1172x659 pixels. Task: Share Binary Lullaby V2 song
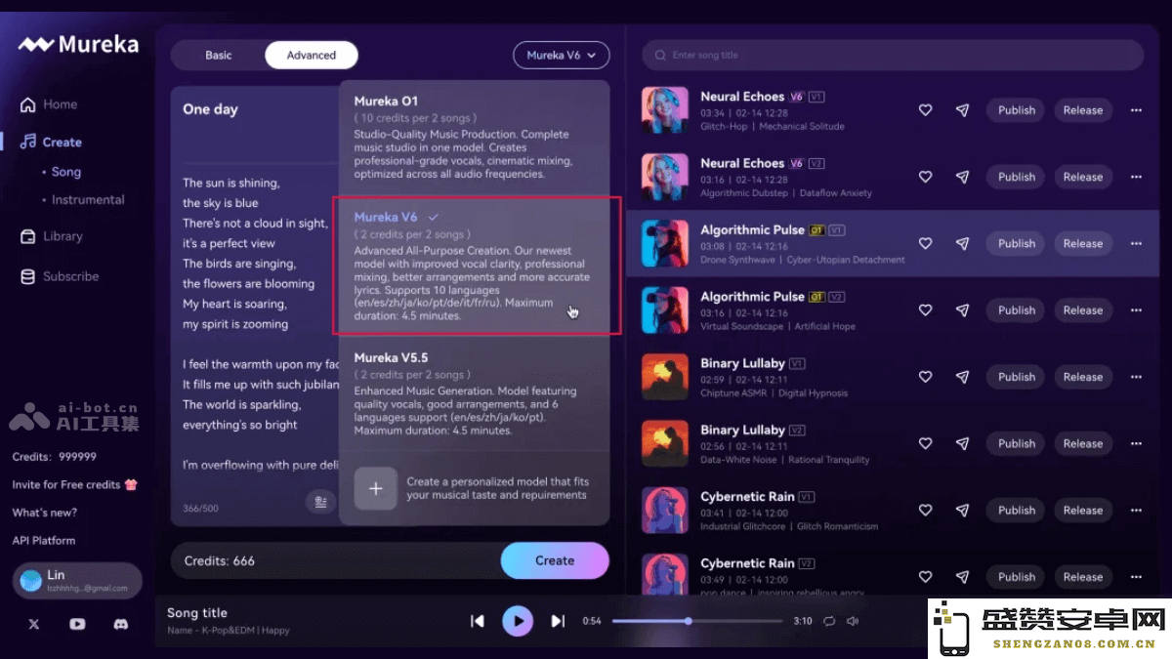click(x=962, y=443)
